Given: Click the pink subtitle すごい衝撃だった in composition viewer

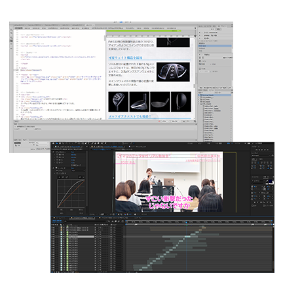Looking at the screenshot, I should 169,199.
